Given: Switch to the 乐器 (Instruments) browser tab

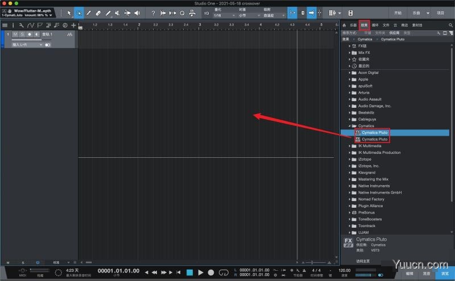Looking at the screenshot, I should [x=353, y=25].
